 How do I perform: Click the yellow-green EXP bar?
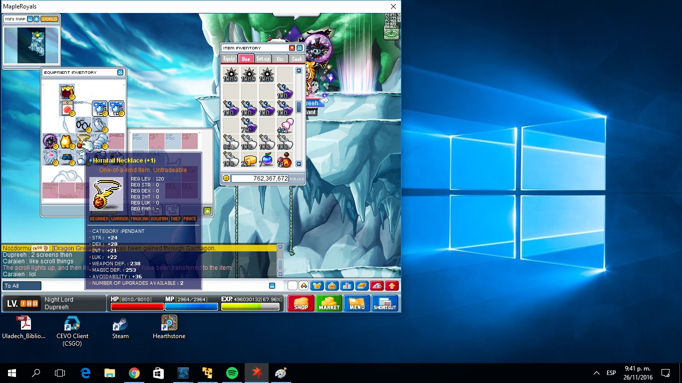point(250,307)
